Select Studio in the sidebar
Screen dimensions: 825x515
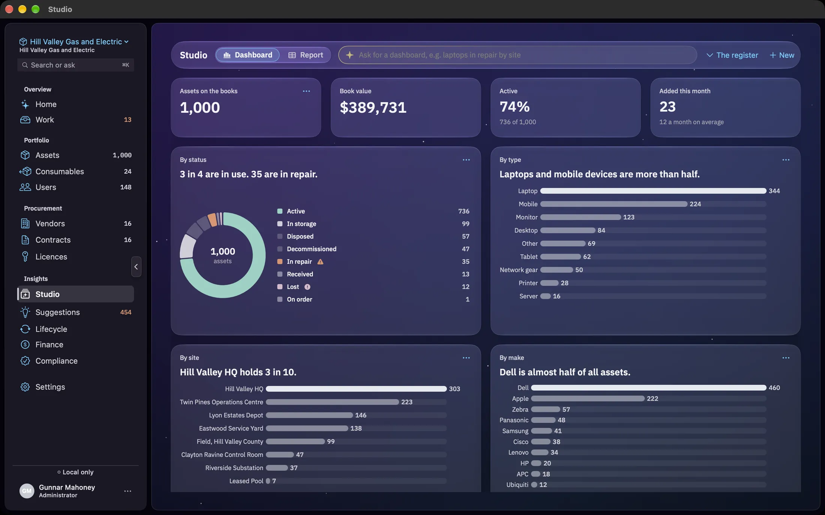[x=76, y=294]
